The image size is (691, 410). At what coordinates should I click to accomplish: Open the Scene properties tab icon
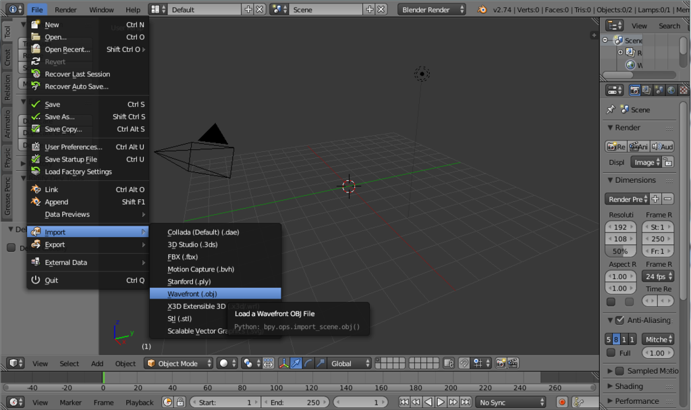tap(659, 90)
